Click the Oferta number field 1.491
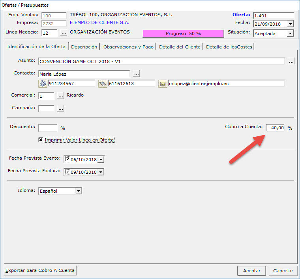 pyautogui.click(x=274, y=15)
